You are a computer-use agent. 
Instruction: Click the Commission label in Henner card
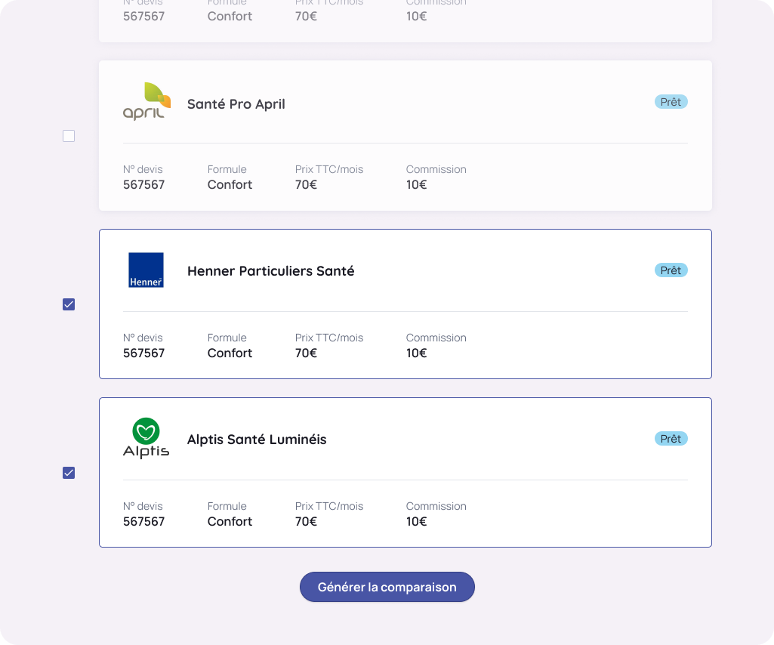pyautogui.click(x=436, y=338)
